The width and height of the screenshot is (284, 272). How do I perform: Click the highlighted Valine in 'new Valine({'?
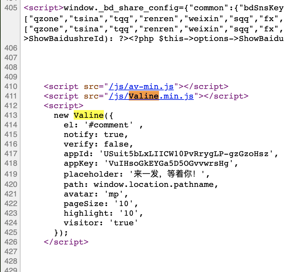tap(89, 115)
